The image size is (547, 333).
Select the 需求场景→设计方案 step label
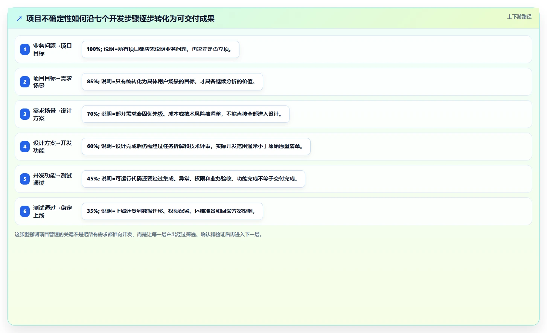click(52, 114)
